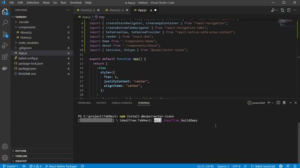Viewport: 300px width, 168px height.
Task: Open the Accounts menu
Action: coord(5,146)
